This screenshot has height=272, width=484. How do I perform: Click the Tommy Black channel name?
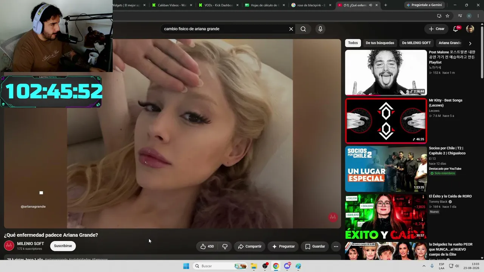[x=438, y=202]
